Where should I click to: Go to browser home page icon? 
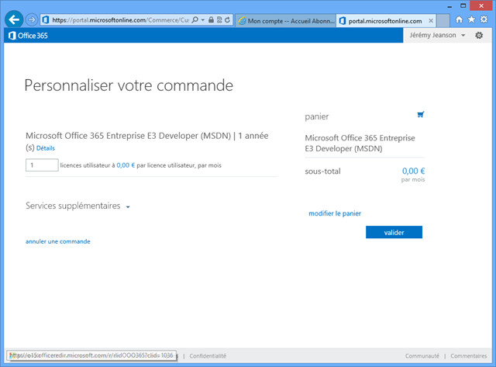(x=459, y=19)
